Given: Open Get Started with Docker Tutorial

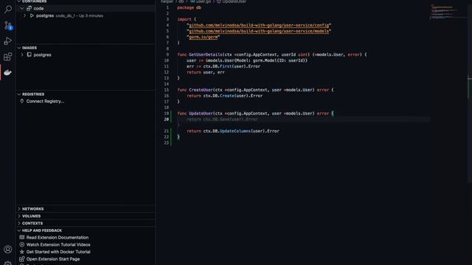Looking at the screenshot, I should click(58, 252).
